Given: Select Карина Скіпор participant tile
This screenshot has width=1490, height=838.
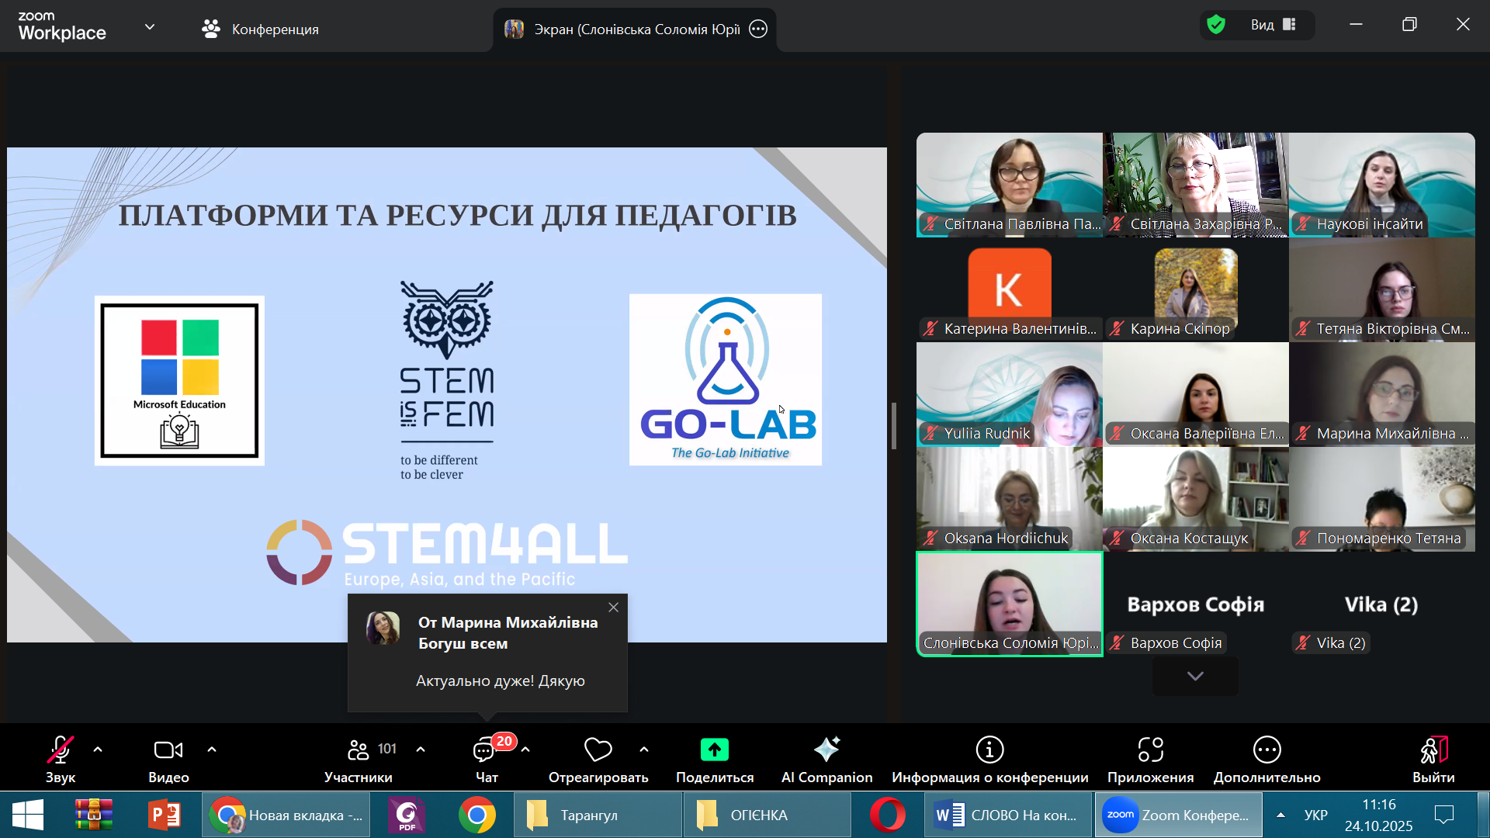Looking at the screenshot, I should 1195,289.
